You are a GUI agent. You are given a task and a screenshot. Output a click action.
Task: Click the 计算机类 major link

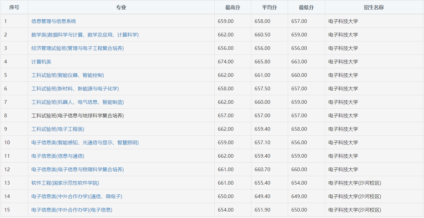[x=41, y=62]
